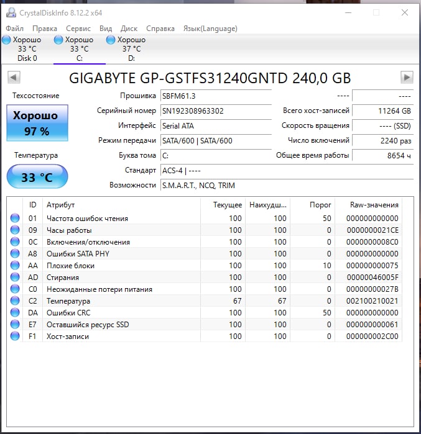Click the Атрибут column header
This screenshot has width=421, height=434.
[121, 205]
